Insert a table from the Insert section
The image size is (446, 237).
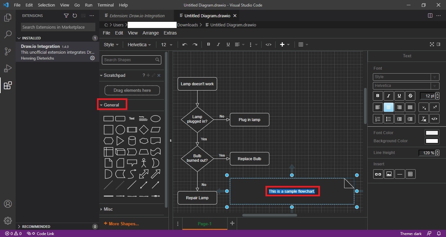click(410, 174)
